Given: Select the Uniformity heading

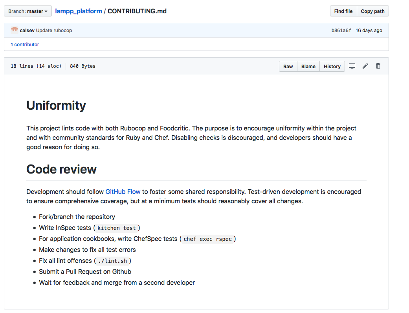Looking at the screenshot, I should 56,105.
